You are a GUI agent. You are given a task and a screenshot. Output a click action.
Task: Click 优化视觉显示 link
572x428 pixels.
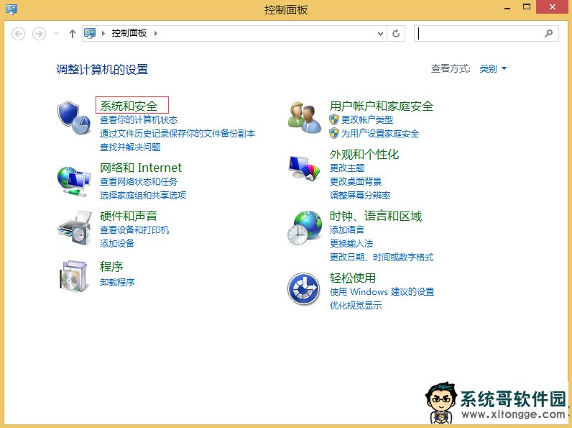pyautogui.click(x=356, y=306)
